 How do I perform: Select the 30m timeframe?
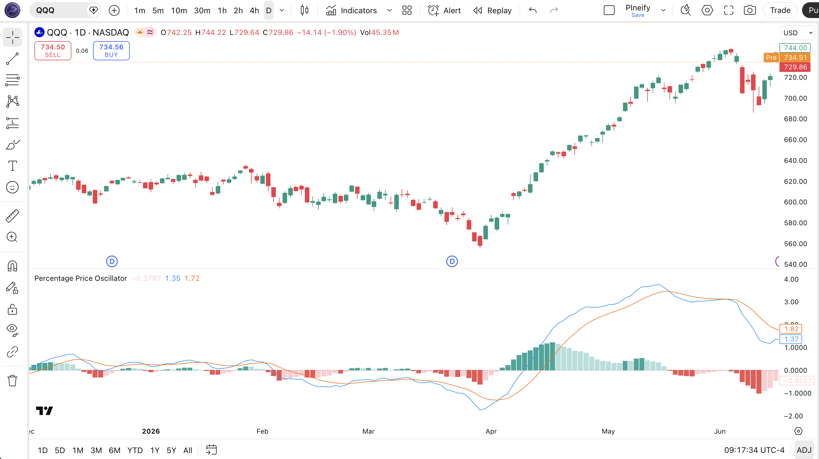point(202,10)
